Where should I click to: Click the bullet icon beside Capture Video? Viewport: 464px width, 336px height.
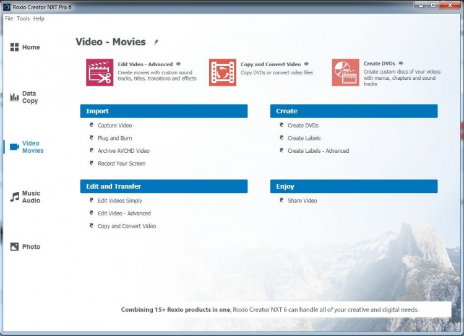pos(92,125)
